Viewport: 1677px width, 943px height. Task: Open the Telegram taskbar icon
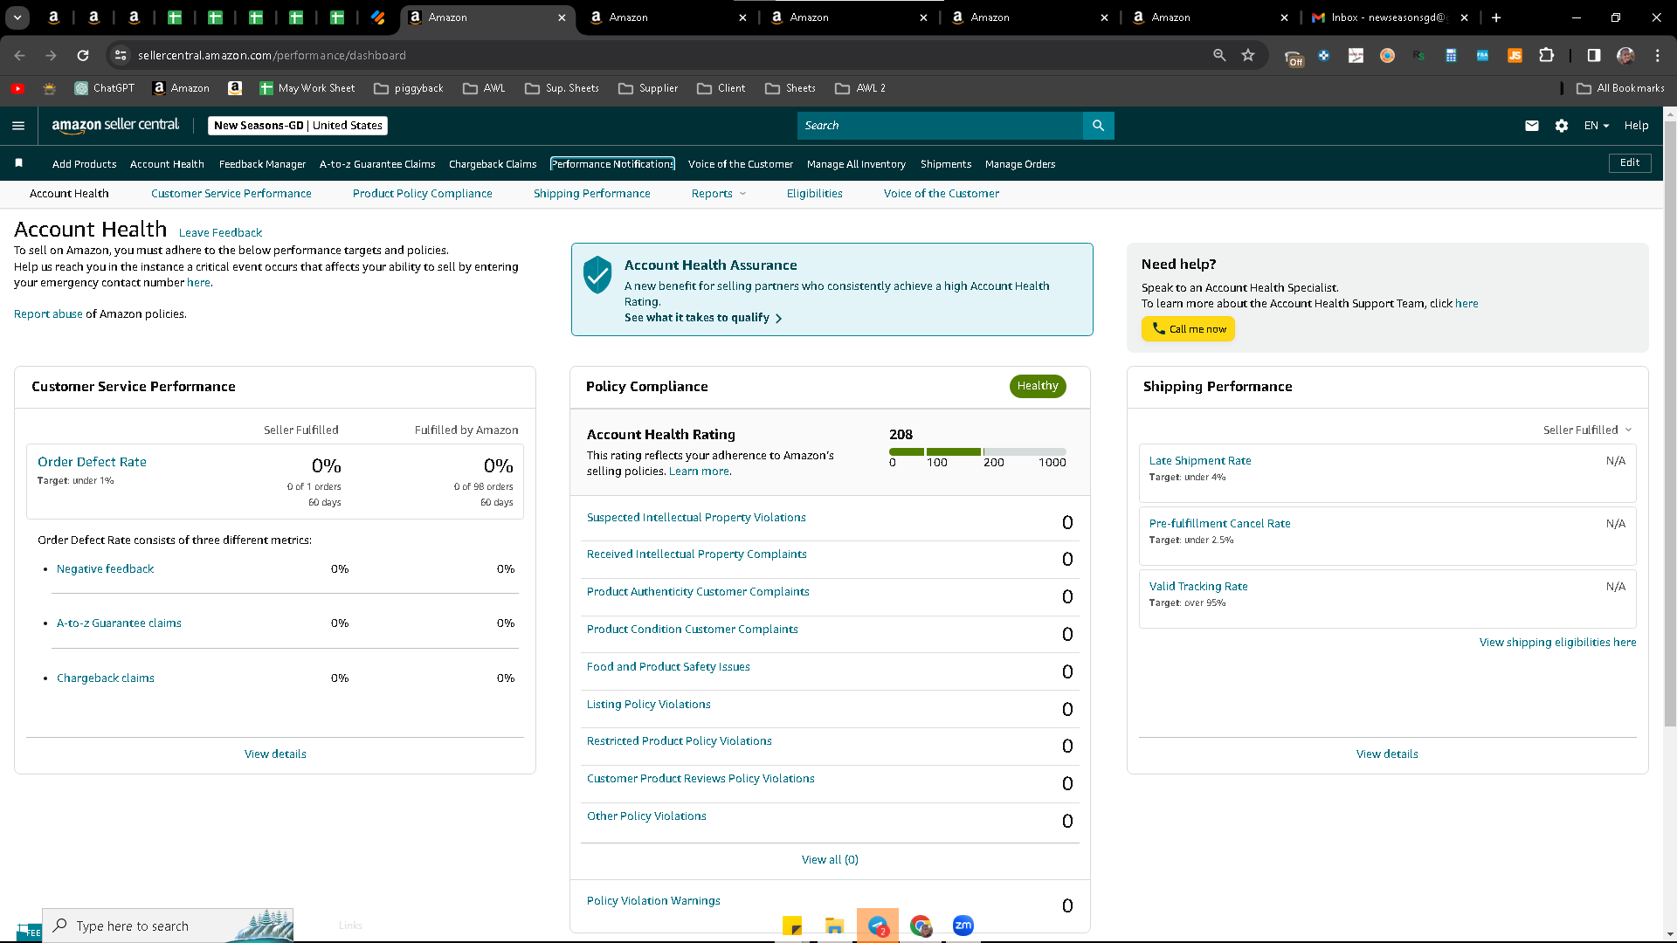pyautogui.click(x=878, y=926)
